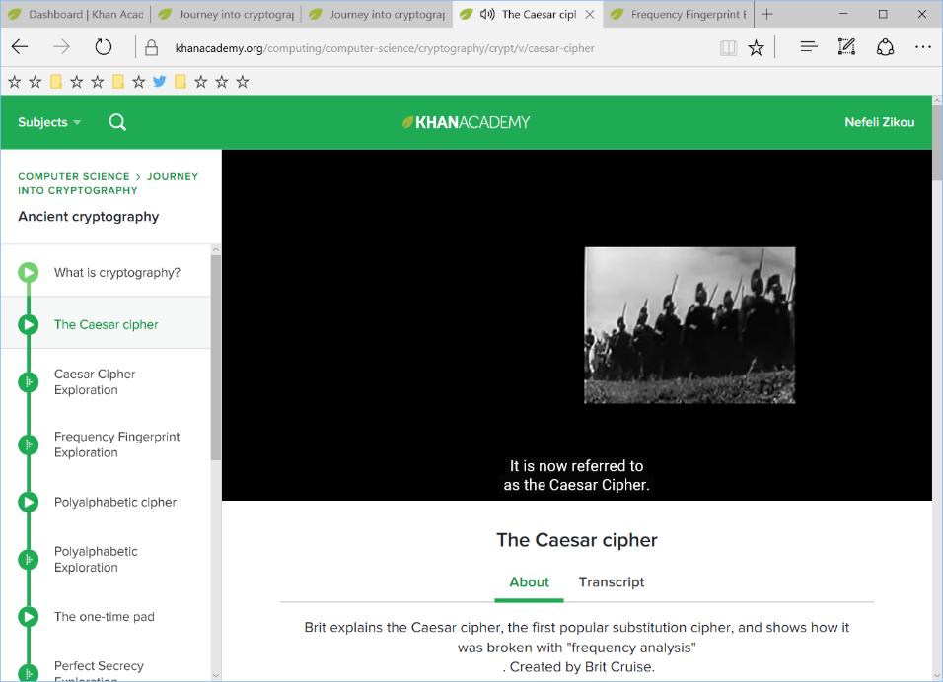The width and height of the screenshot is (943, 682).
Task: Click the play icon beside Polyalphabetic cipher
Action: pyautogui.click(x=28, y=502)
